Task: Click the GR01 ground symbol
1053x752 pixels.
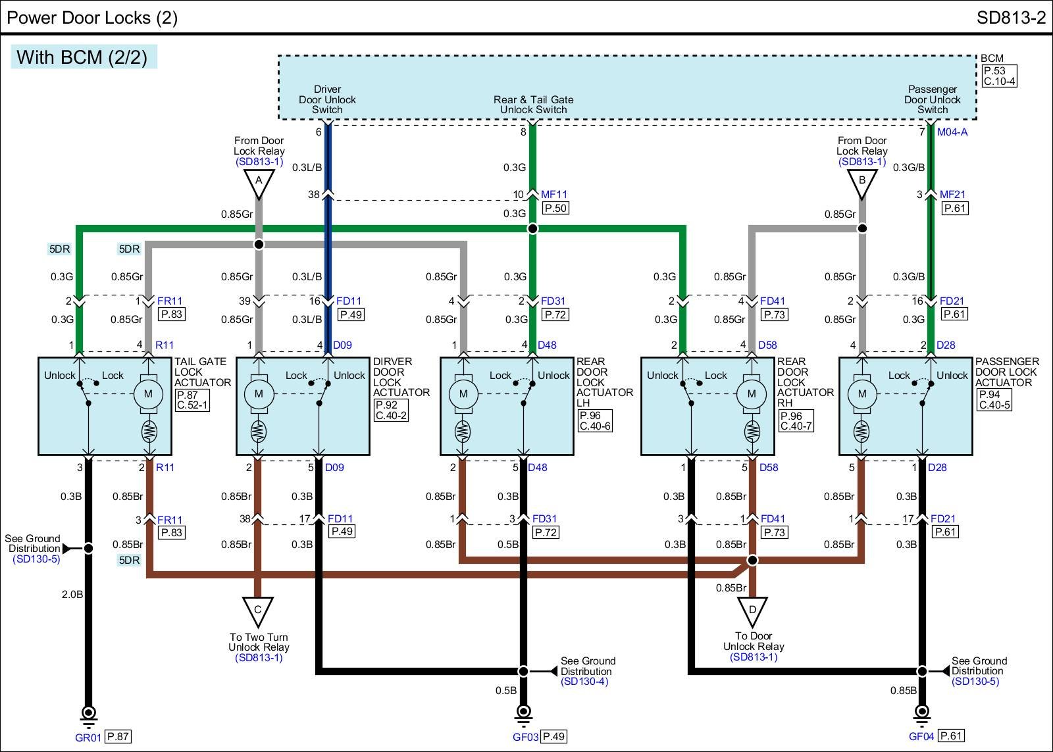Action: 88,713
